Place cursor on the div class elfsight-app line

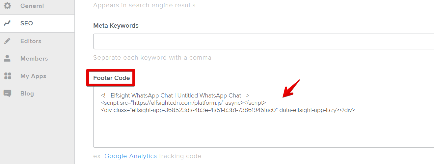pyautogui.click(x=228, y=110)
